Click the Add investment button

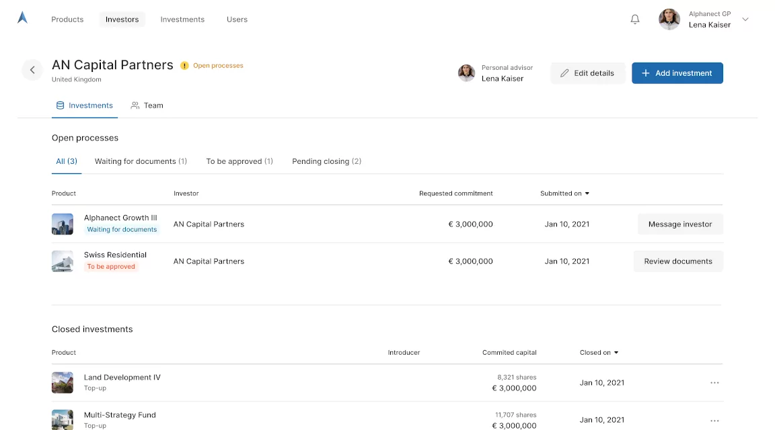coord(677,73)
